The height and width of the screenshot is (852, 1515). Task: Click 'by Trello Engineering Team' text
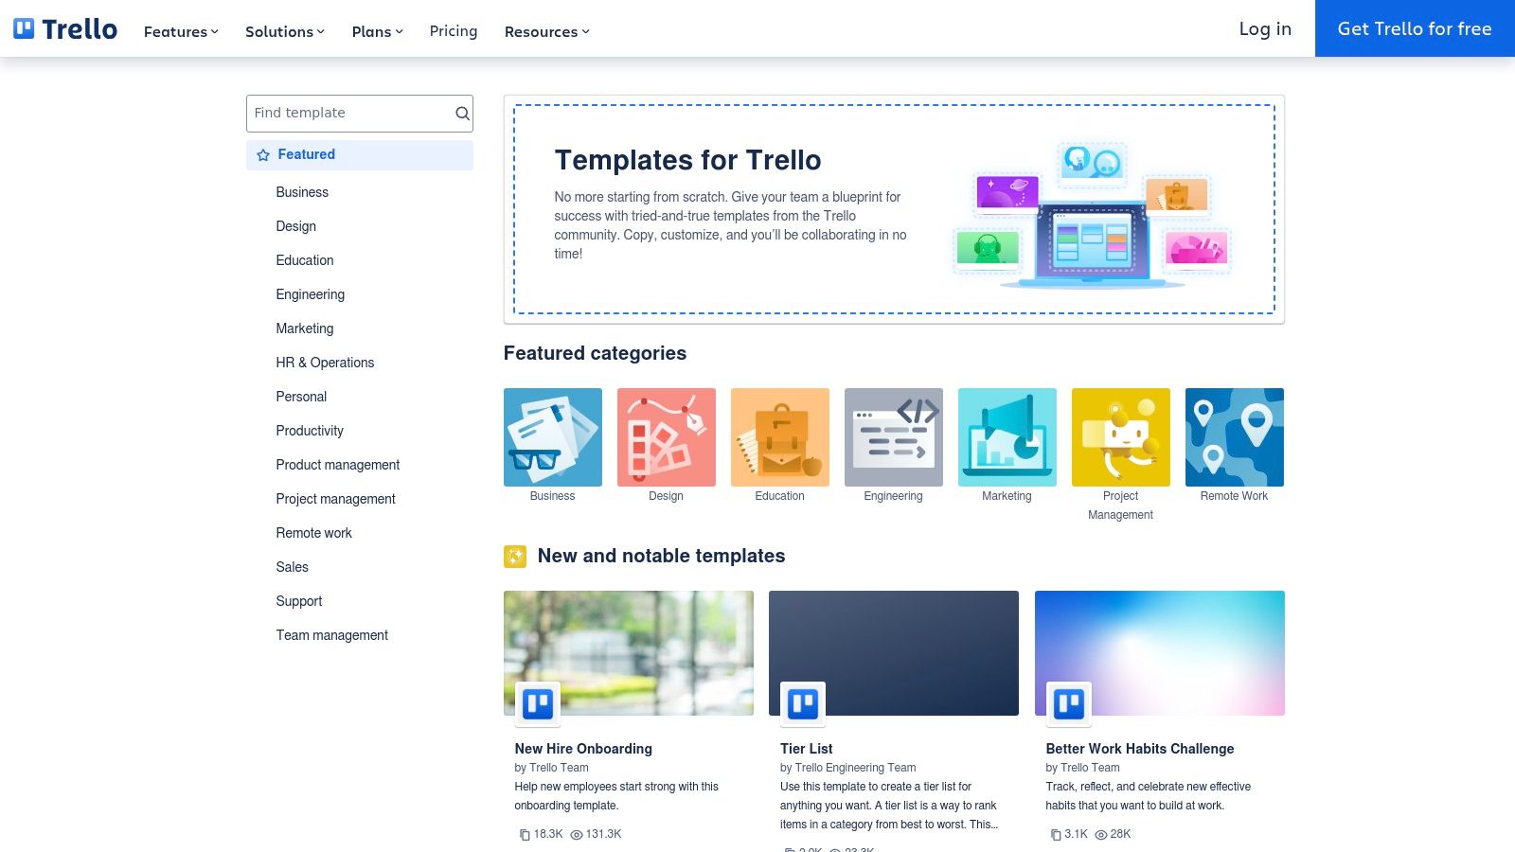(x=848, y=768)
